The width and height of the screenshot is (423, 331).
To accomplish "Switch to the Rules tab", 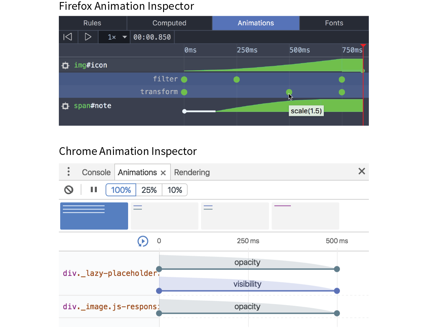I will coord(92,23).
